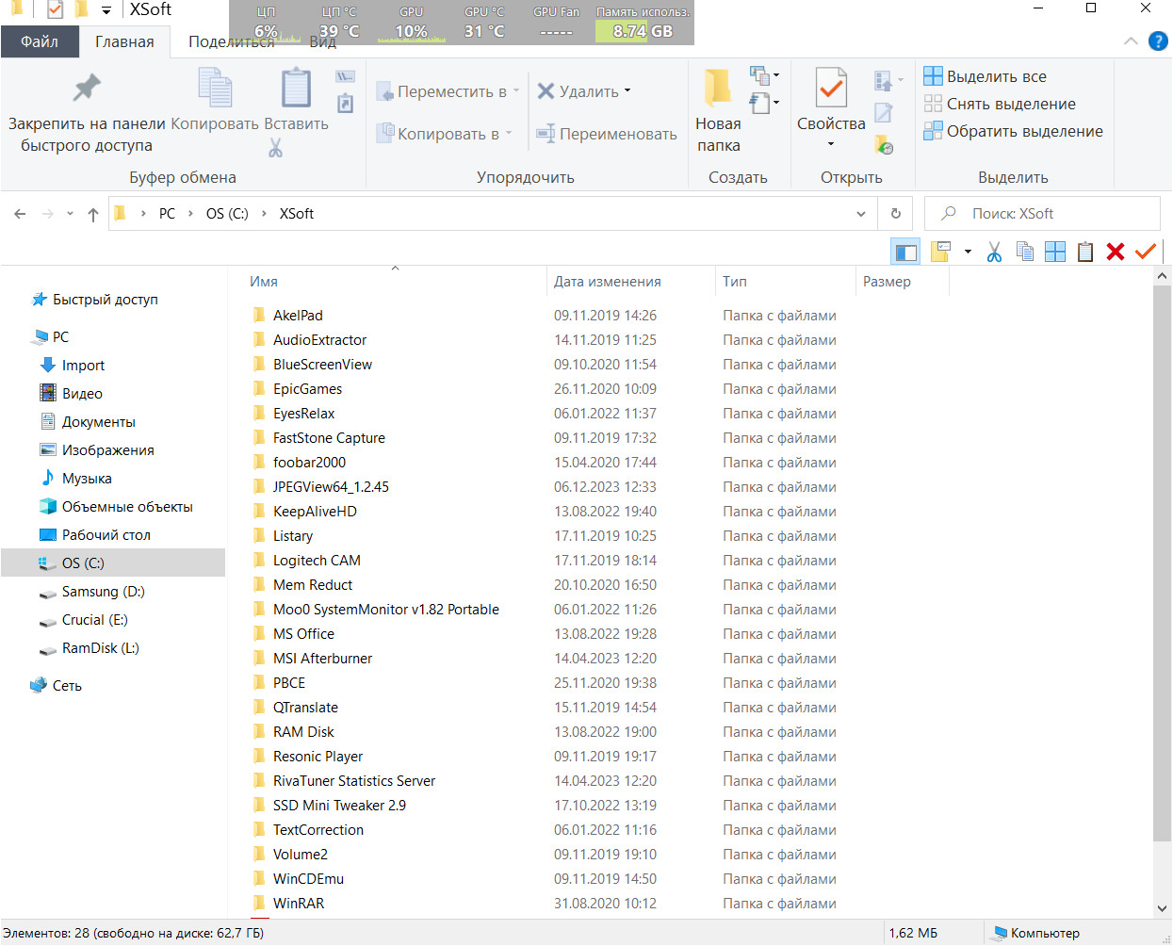Click OS (C:) in the breadcrumb
Viewport: 1173px width, 946px height.
click(227, 214)
